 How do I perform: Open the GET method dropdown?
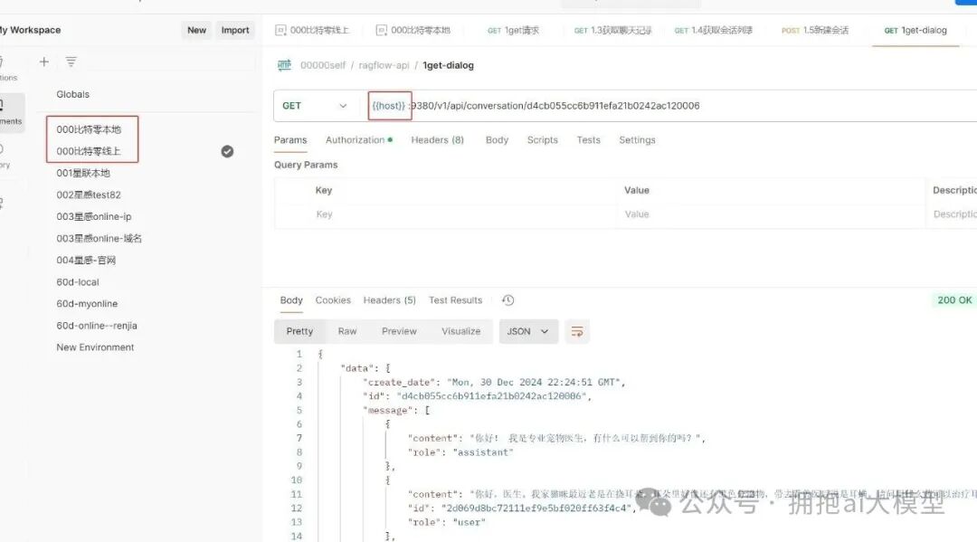[318, 105]
